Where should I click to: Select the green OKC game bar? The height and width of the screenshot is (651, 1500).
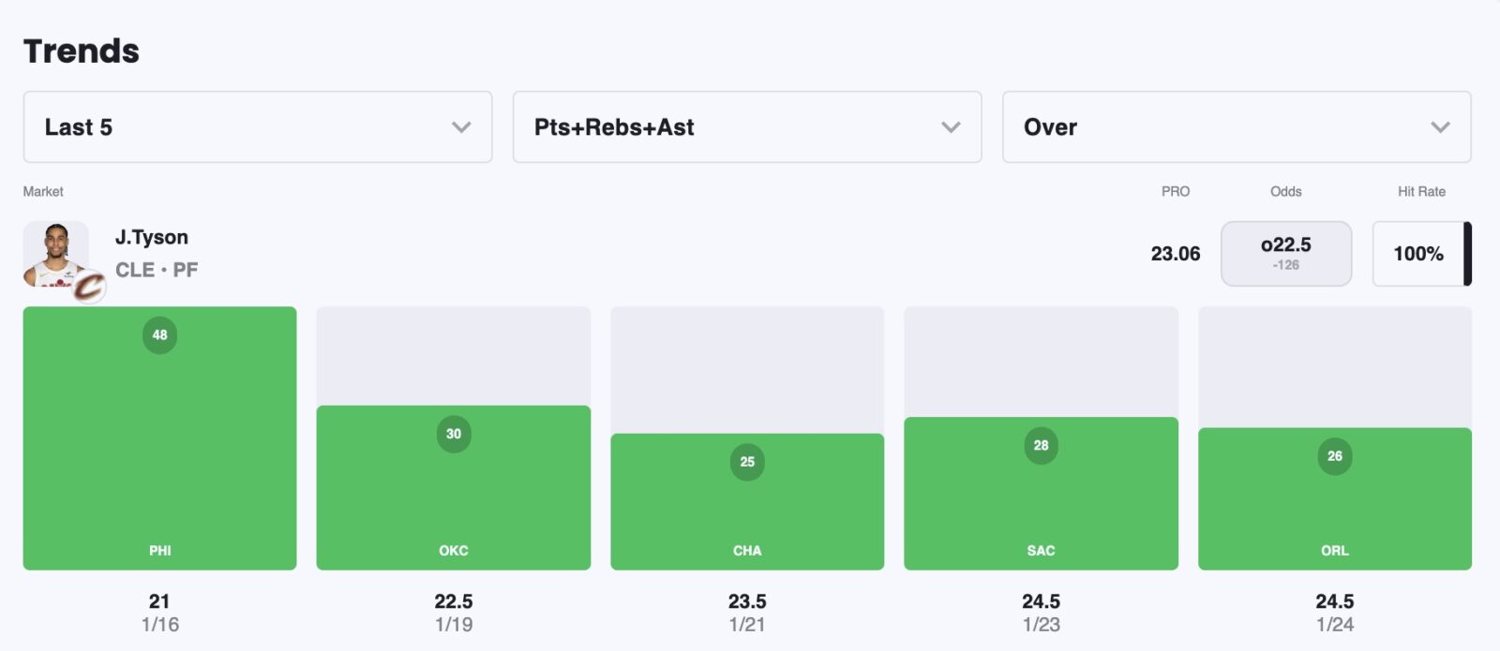coord(454,496)
